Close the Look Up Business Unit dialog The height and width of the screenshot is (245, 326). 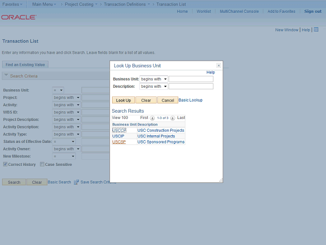219,66
